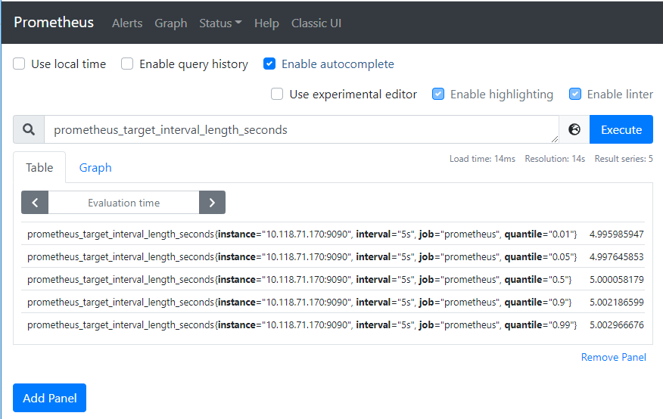The width and height of the screenshot is (663, 419).
Task: Click the Add Panel button
Action: tap(50, 398)
